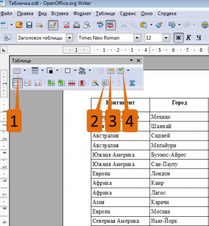Toggle AutoSpellcheck

(110, 25)
